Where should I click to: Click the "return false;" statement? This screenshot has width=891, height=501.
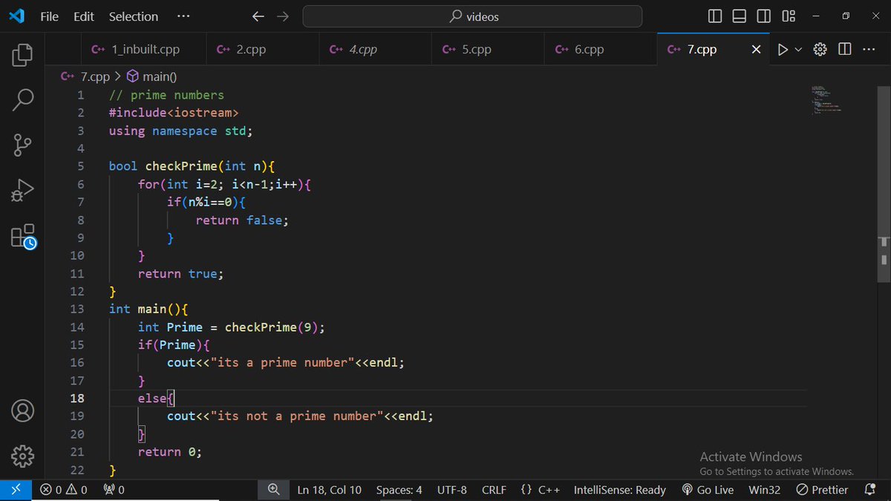pos(241,220)
